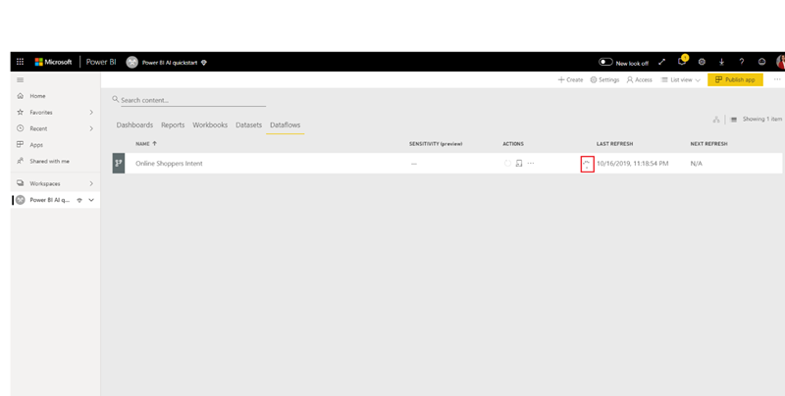Collapse the navigation pane hamburger menu

(20, 80)
